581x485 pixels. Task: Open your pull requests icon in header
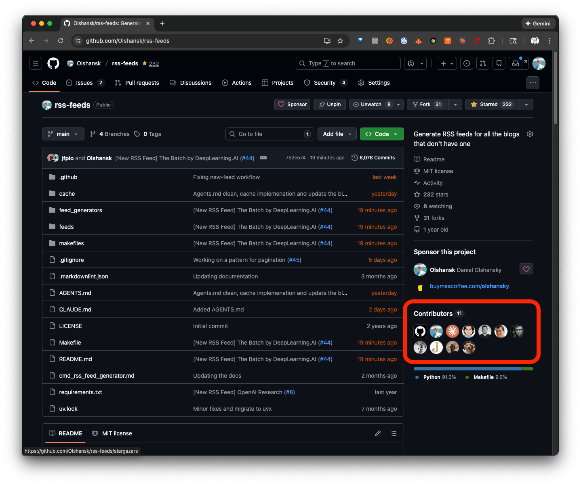pyautogui.click(x=483, y=63)
